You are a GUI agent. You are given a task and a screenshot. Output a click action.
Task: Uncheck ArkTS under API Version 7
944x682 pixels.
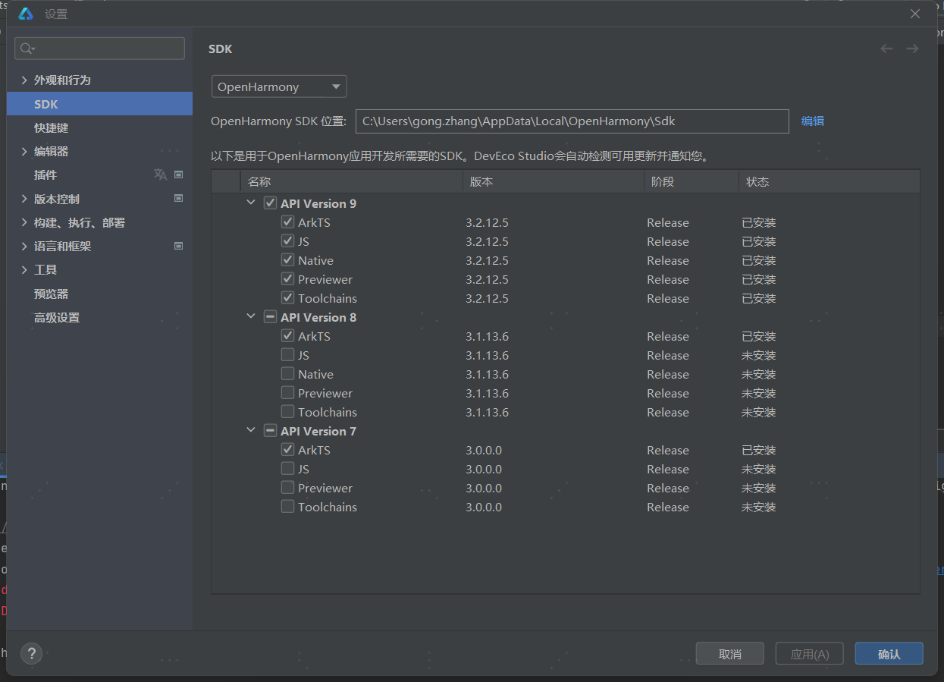point(287,450)
